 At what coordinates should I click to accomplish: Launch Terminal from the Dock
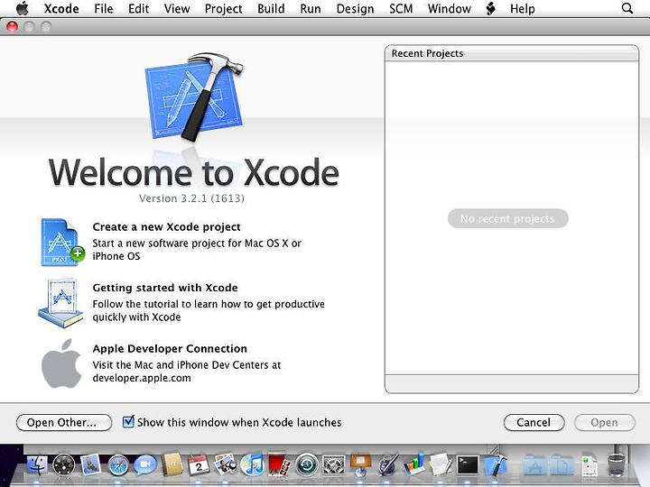point(468,464)
